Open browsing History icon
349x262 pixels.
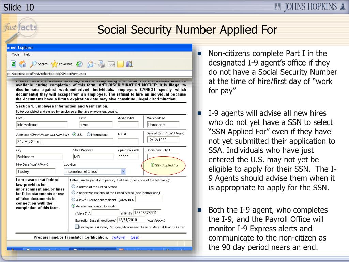(79, 64)
